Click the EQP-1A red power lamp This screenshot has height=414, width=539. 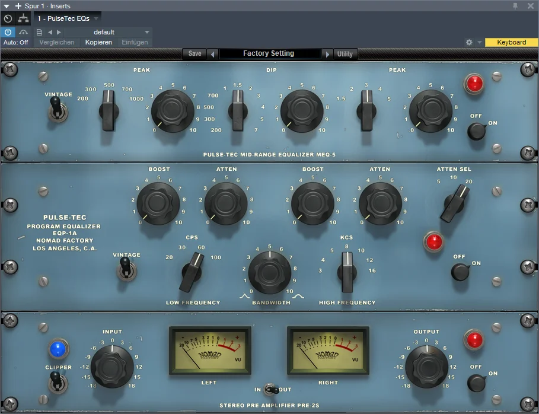(434, 242)
